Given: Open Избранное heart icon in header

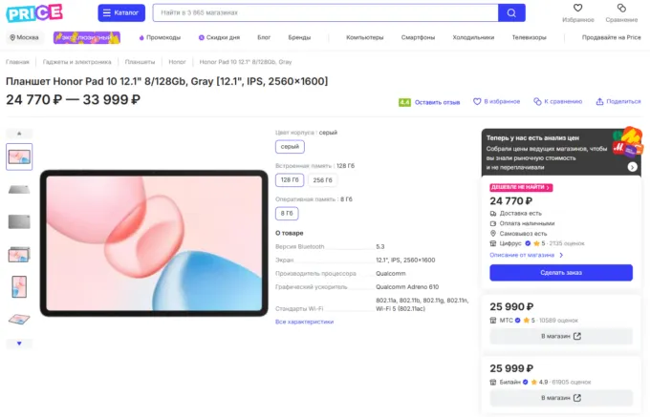Looking at the screenshot, I should [578, 8].
